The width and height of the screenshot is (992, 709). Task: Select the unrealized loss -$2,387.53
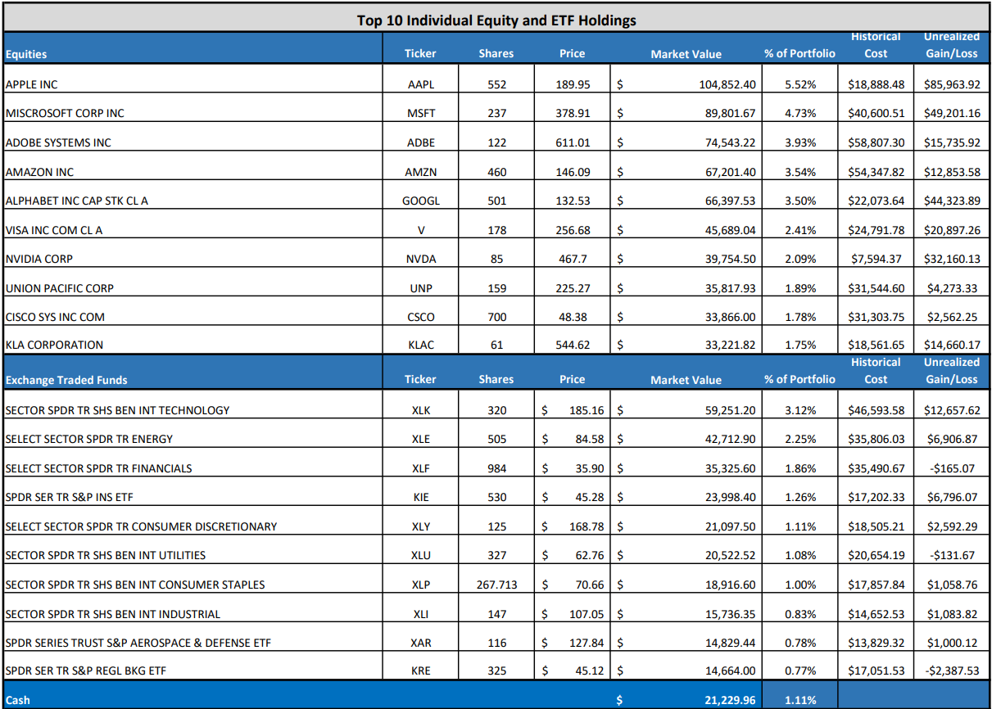(952, 671)
